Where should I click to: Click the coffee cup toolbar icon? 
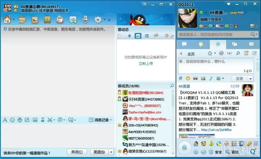(60, 19)
